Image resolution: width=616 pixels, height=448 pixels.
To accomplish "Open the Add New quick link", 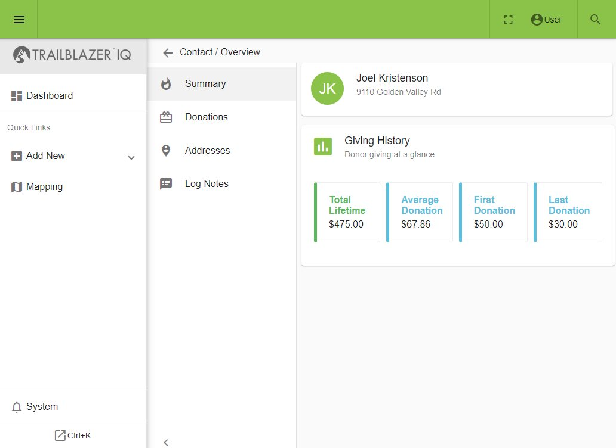I will pyautogui.click(x=73, y=156).
